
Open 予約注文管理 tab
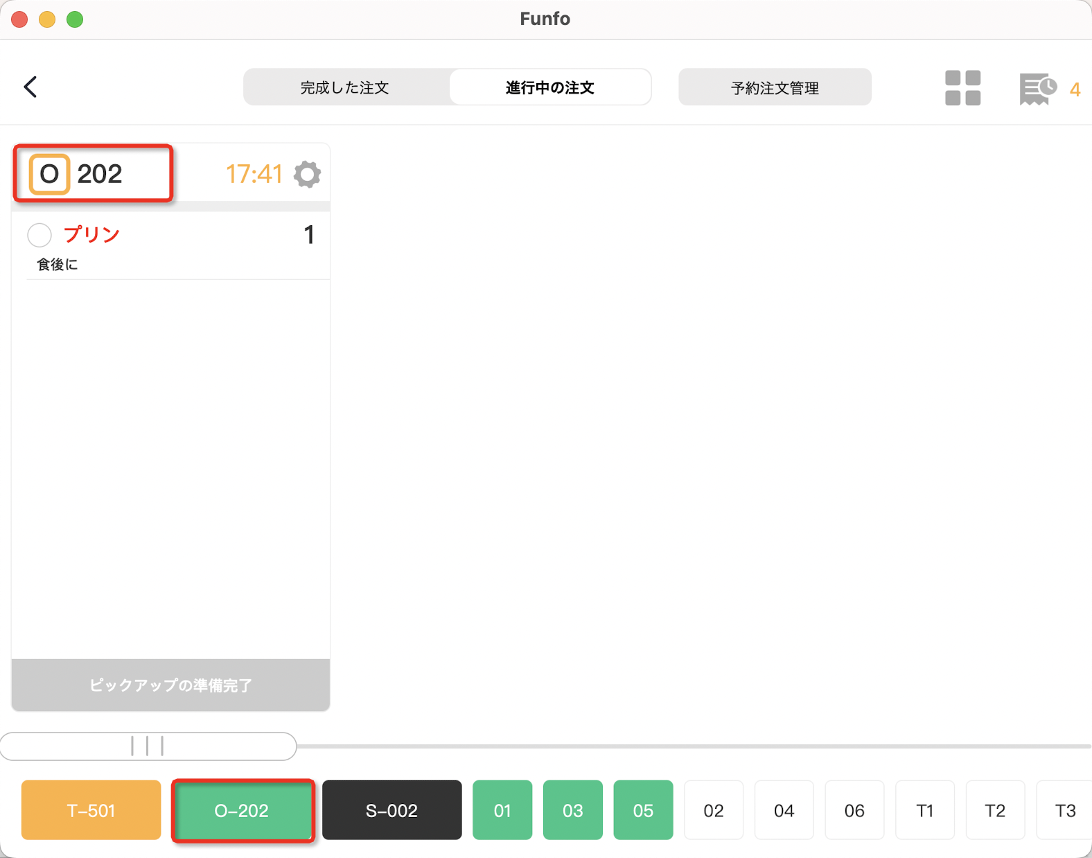point(775,87)
